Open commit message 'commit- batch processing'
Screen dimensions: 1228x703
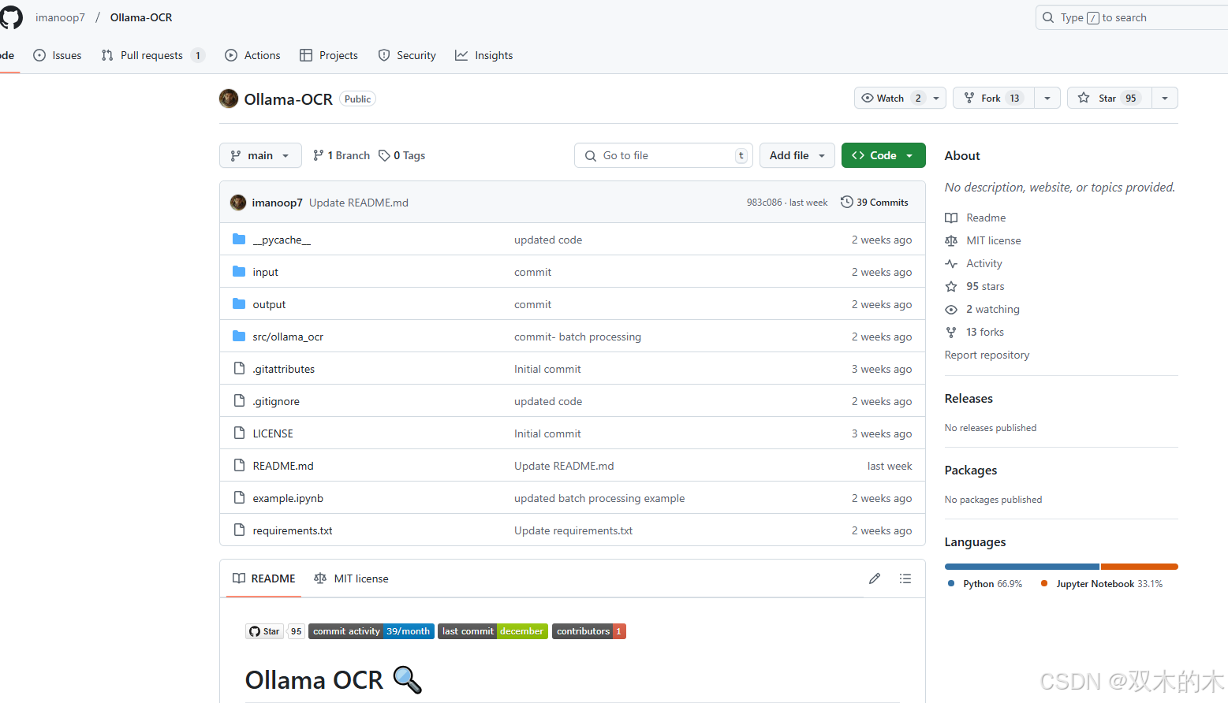coord(577,337)
